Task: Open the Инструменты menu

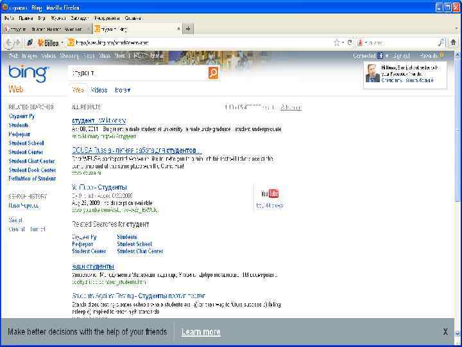Action: pyautogui.click(x=107, y=18)
